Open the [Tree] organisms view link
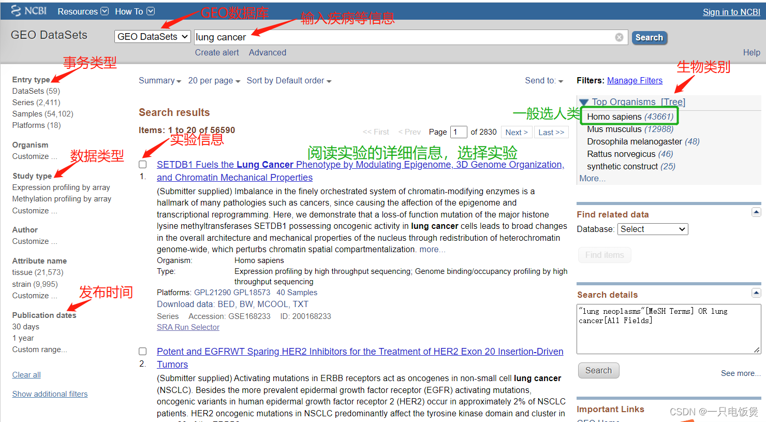766x422 pixels. point(673,102)
